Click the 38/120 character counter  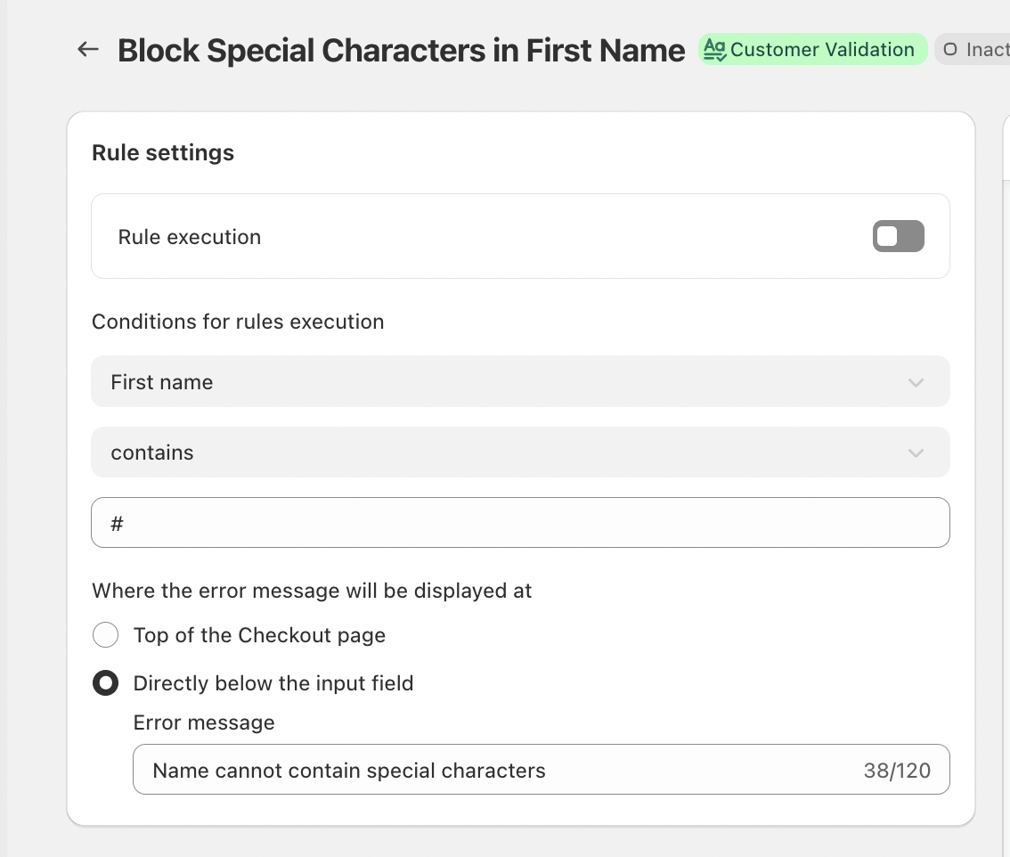coord(897,771)
